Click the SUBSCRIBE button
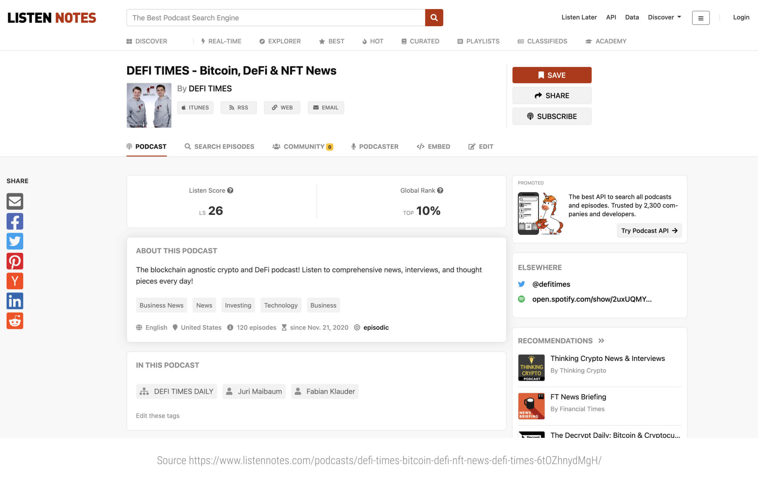The width and height of the screenshot is (758, 483). pos(551,116)
